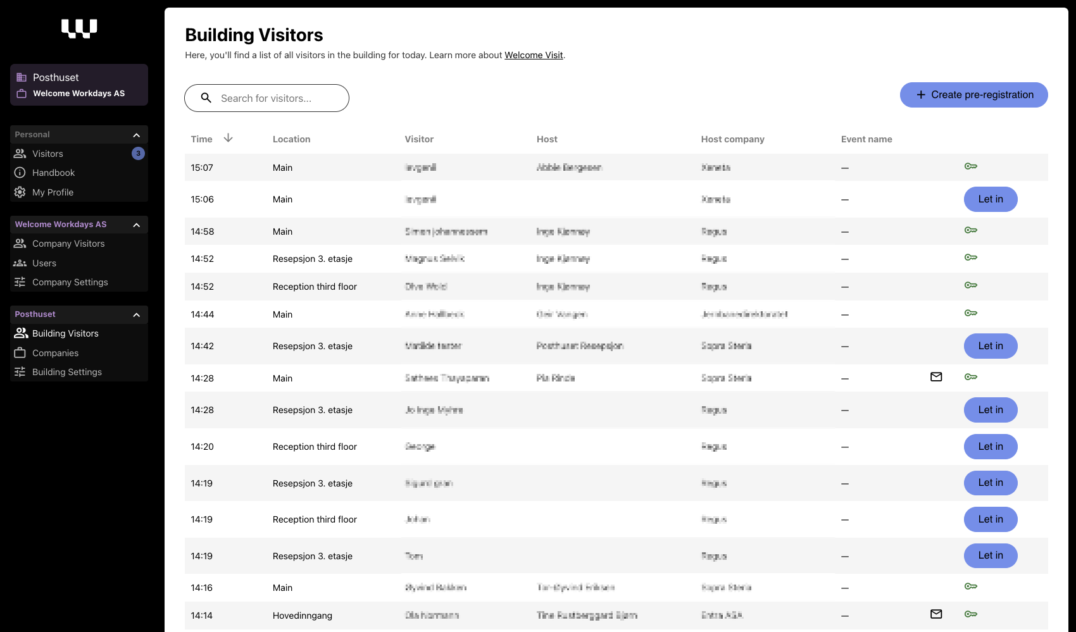1076x632 pixels.
Task: Collapse the Posthuset sidebar section
Action: coord(136,314)
